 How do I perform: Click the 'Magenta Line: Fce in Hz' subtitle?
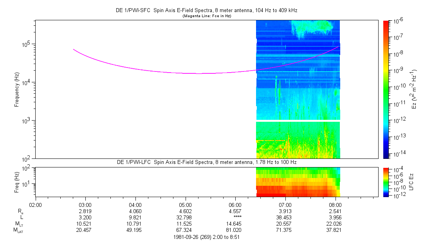(207, 16)
